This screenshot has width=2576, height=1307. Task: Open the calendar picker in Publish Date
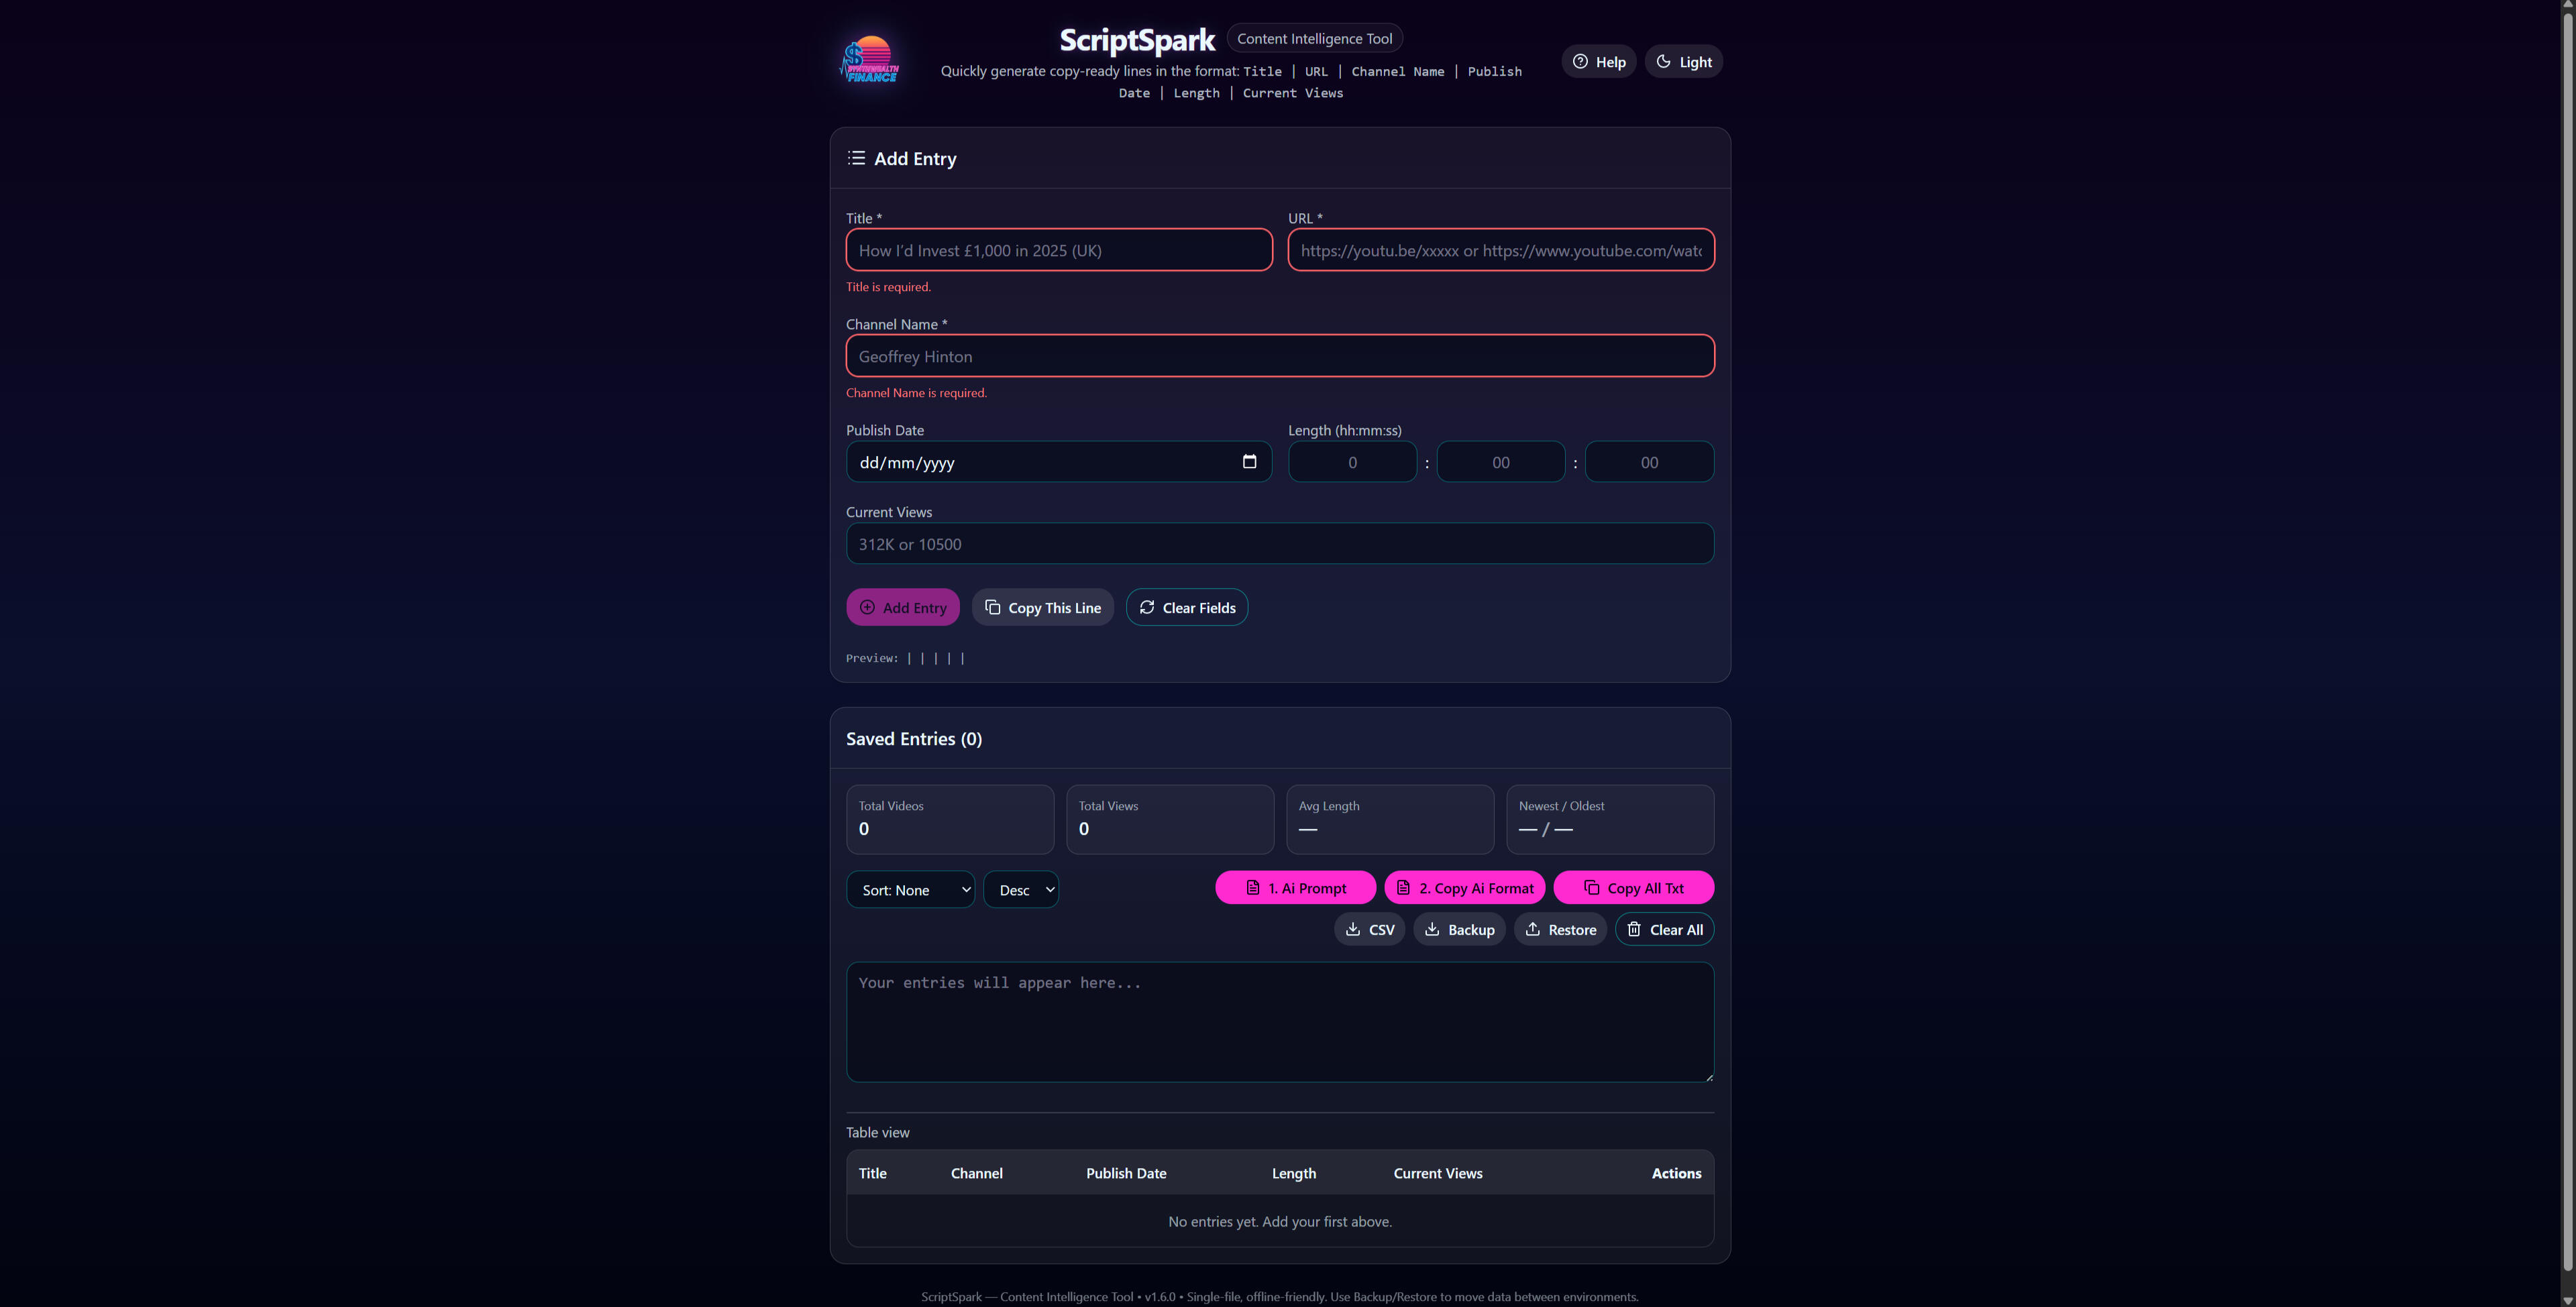tap(1249, 462)
